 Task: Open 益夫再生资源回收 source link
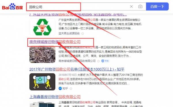(69, 33)
